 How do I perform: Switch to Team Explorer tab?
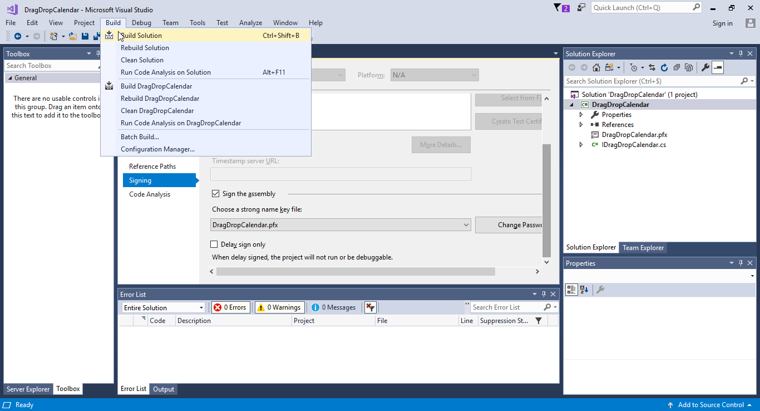pos(643,248)
